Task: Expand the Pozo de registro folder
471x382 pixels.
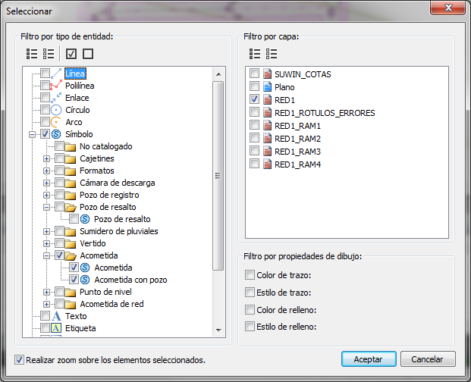Action: click(x=46, y=195)
